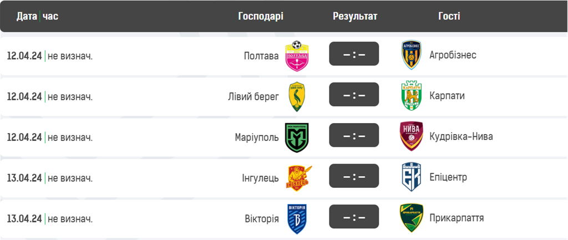Click the Епіцентр team emblem
568x240 pixels.
pyautogui.click(x=412, y=178)
